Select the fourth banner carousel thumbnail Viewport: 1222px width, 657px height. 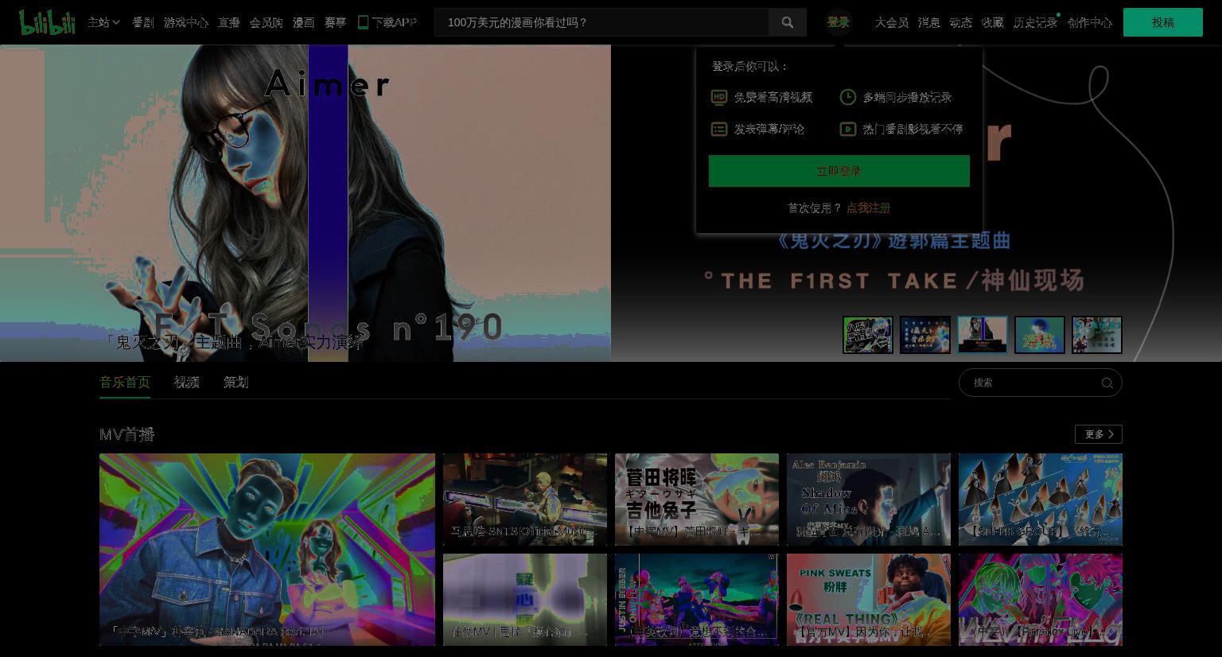[1040, 335]
